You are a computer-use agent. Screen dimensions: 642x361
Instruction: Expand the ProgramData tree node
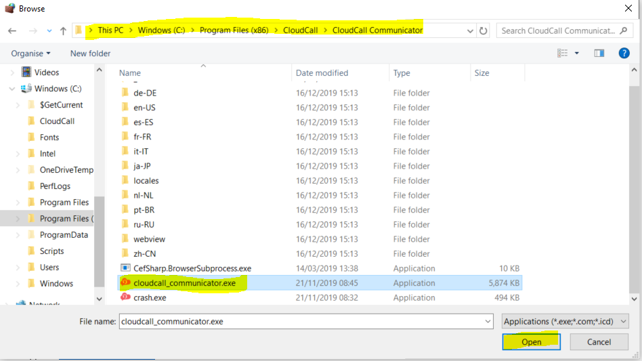pyautogui.click(x=18, y=235)
